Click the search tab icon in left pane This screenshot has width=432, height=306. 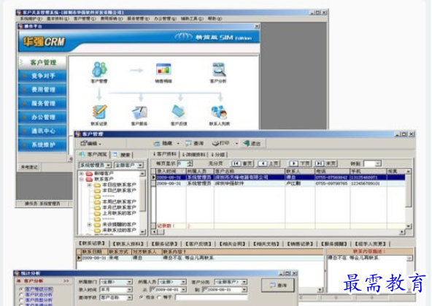(115, 155)
